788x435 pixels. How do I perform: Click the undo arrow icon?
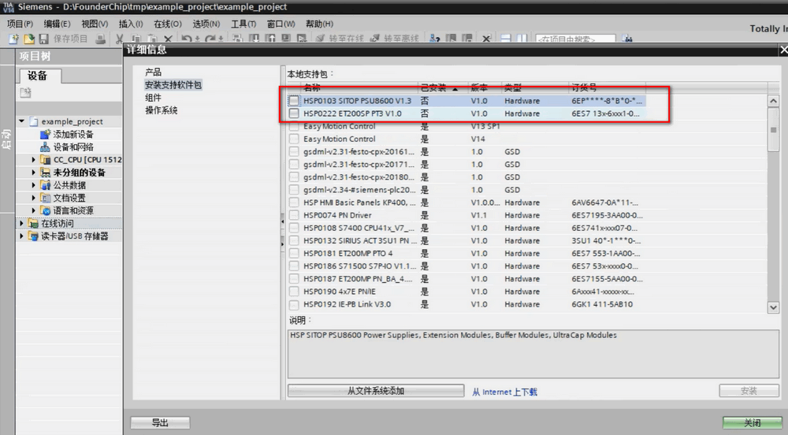click(x=186, y=39)
